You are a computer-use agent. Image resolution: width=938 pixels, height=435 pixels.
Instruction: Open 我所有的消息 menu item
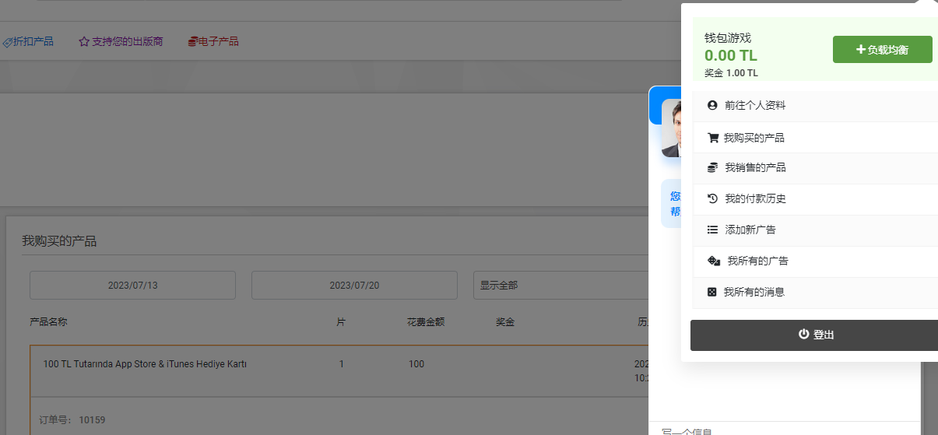click(x=815, y=293)
